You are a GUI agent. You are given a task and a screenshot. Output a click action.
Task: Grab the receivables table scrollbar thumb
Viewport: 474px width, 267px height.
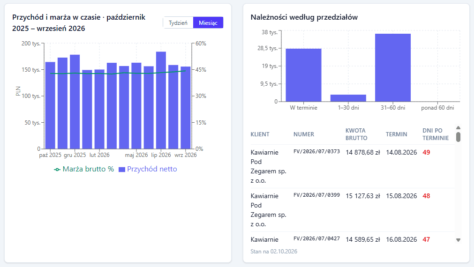click(x=458, y=137)
